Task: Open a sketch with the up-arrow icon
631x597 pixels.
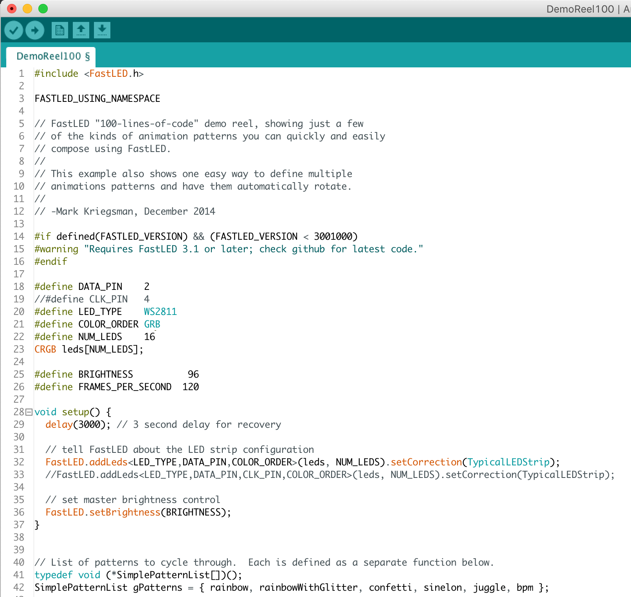Action: [81, 30]
